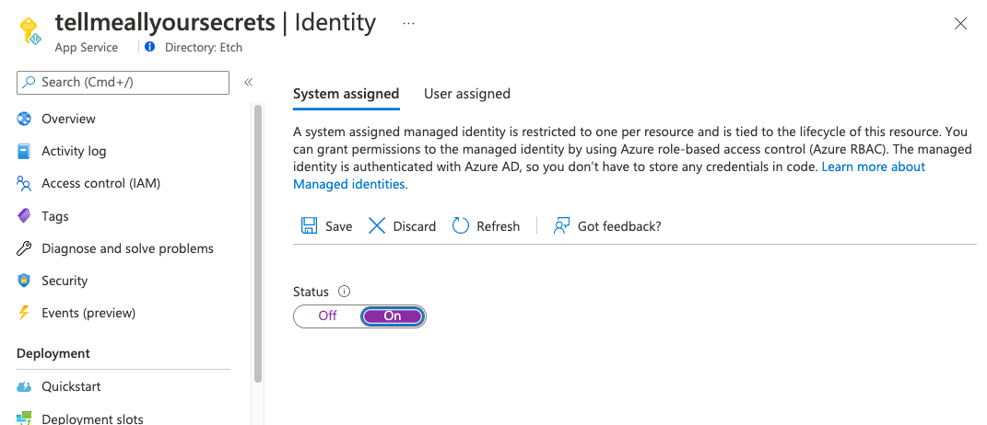Open Learn more about Managed identities link
Image resolution: width=987 pixels, height=425 pixels.
coord(609,176)
